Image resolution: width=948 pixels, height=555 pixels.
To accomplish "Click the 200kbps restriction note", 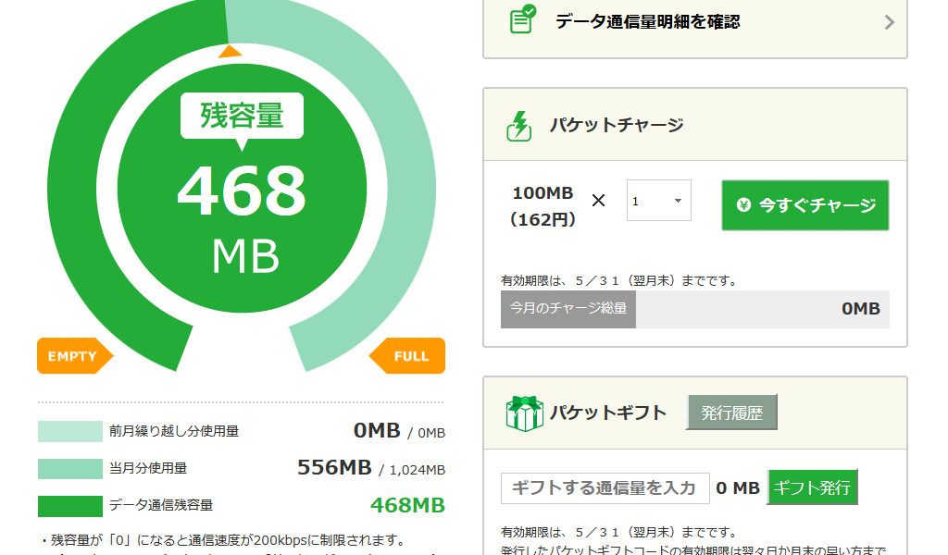I will click(x=224, y=540).
